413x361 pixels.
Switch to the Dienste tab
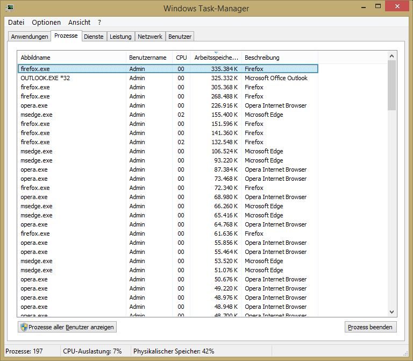(94, 37)
